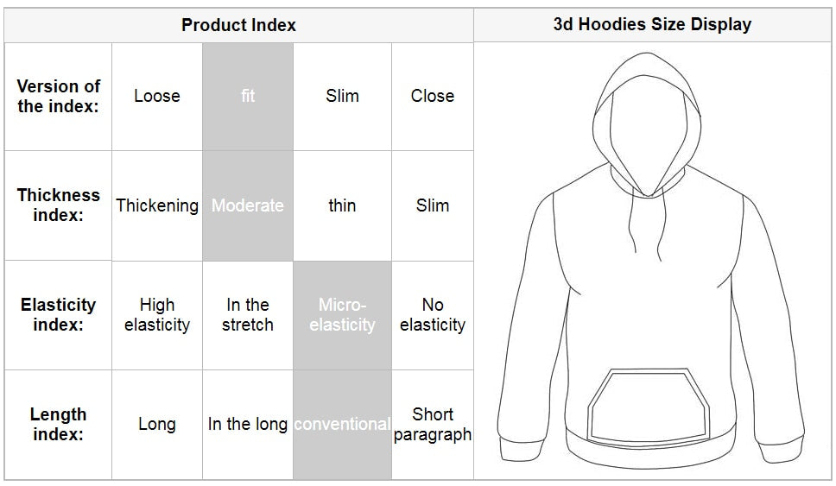Select the Thickening cell
836x486 pixels.
click(x=157, y=205)
